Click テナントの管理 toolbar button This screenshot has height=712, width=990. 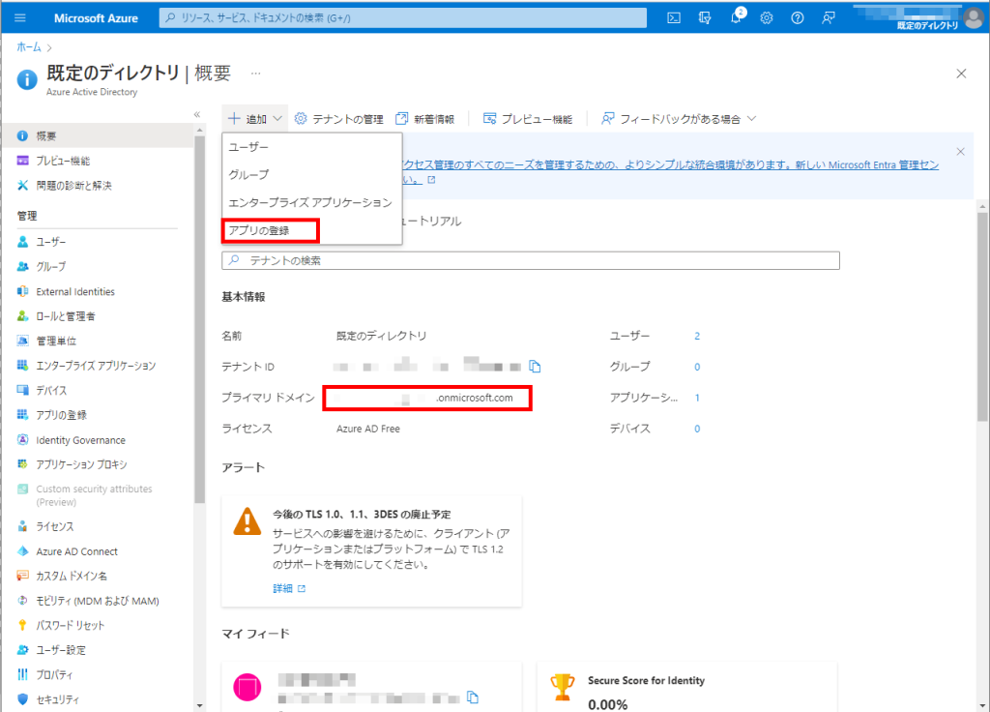(x=339, y=119)
